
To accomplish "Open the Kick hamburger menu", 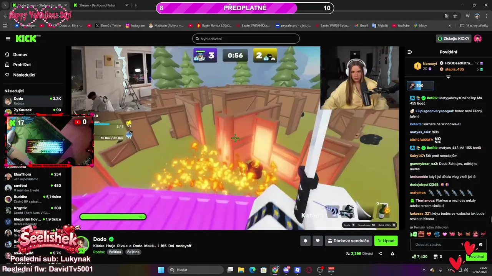I will point(8,38).
